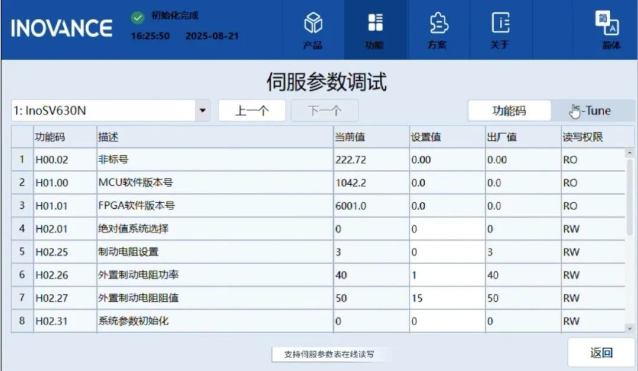Click the INOVANCE logo

[61, 28]
